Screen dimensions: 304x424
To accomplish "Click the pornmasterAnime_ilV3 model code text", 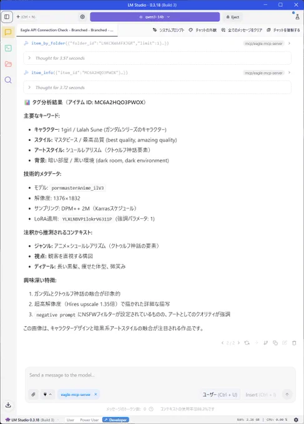I will (x=77, y=188).
